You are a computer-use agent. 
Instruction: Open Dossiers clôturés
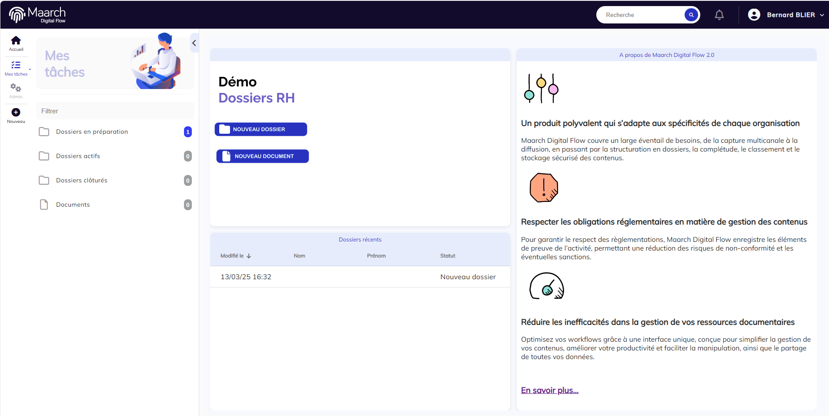(x=115, y=180)
